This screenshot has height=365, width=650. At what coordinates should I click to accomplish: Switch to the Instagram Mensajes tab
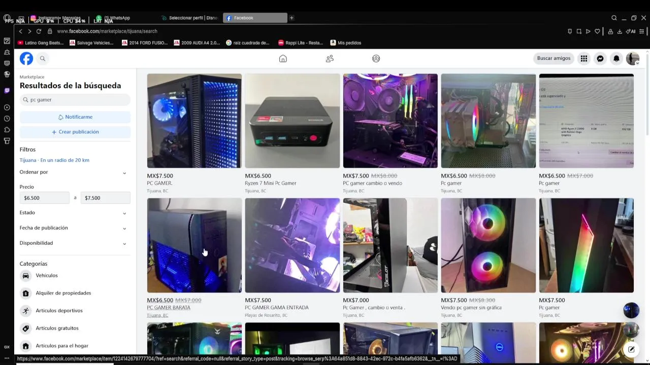[60, 18]
